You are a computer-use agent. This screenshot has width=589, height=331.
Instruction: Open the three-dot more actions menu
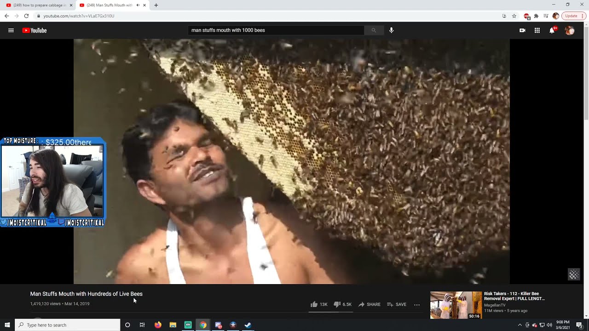coord(417,304)
